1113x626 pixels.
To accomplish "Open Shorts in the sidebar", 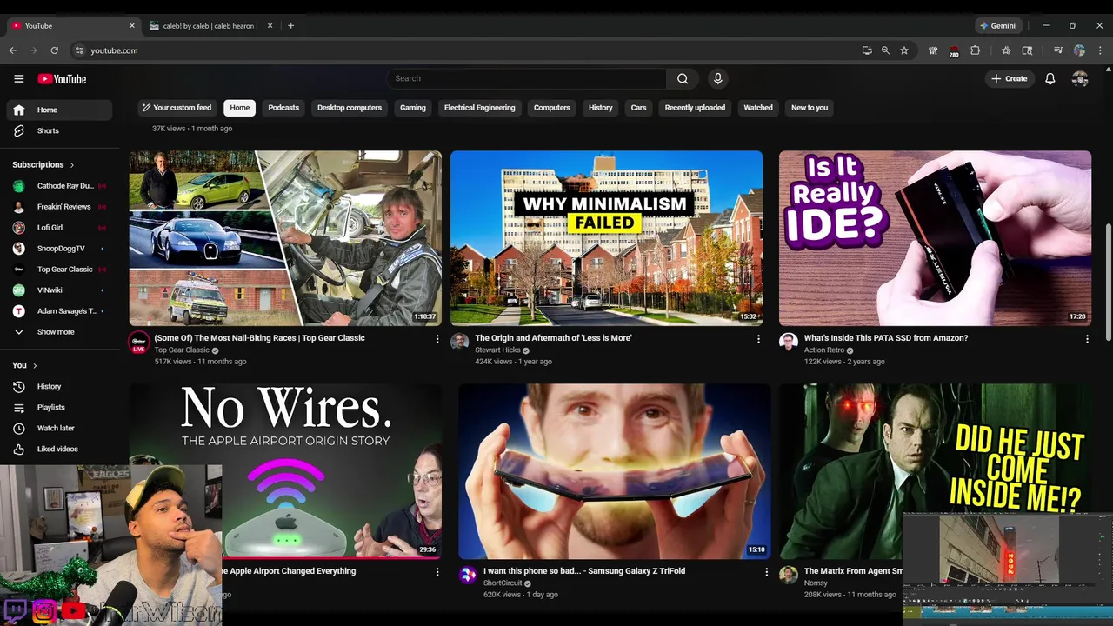I will (x=60, y=130).
